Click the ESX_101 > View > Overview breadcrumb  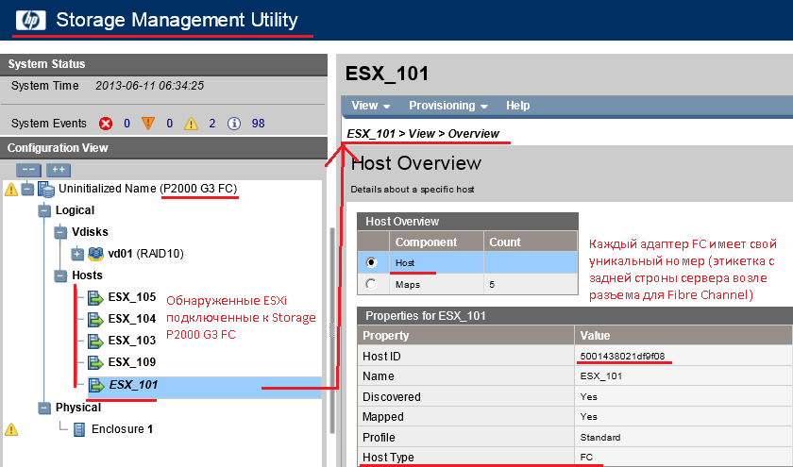(x=423, y=134)
